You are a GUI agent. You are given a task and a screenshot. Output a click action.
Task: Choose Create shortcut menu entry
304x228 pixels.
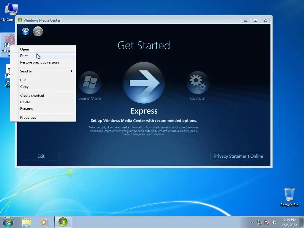pyautogui.click(x=43, y=96)
